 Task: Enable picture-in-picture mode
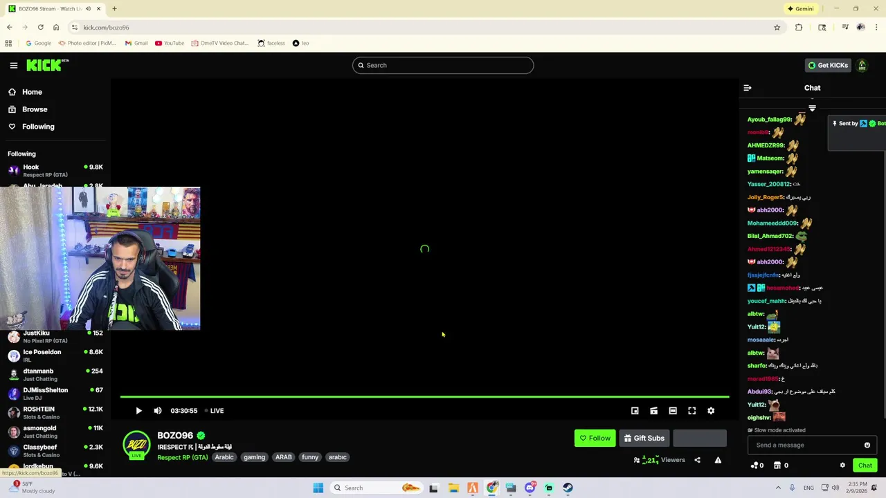pos(635,411)
